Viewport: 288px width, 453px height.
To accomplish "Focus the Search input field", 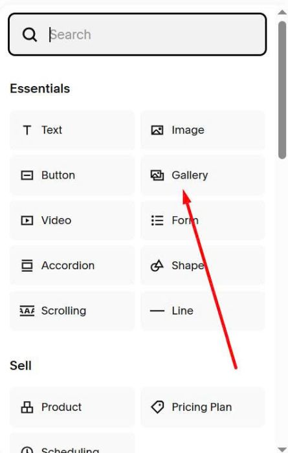I will coord(137,34).
